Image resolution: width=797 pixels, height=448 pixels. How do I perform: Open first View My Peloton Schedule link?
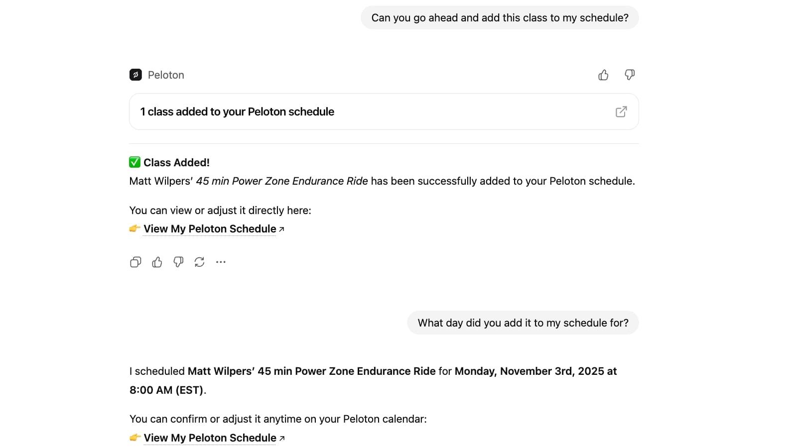pos(210,229)
